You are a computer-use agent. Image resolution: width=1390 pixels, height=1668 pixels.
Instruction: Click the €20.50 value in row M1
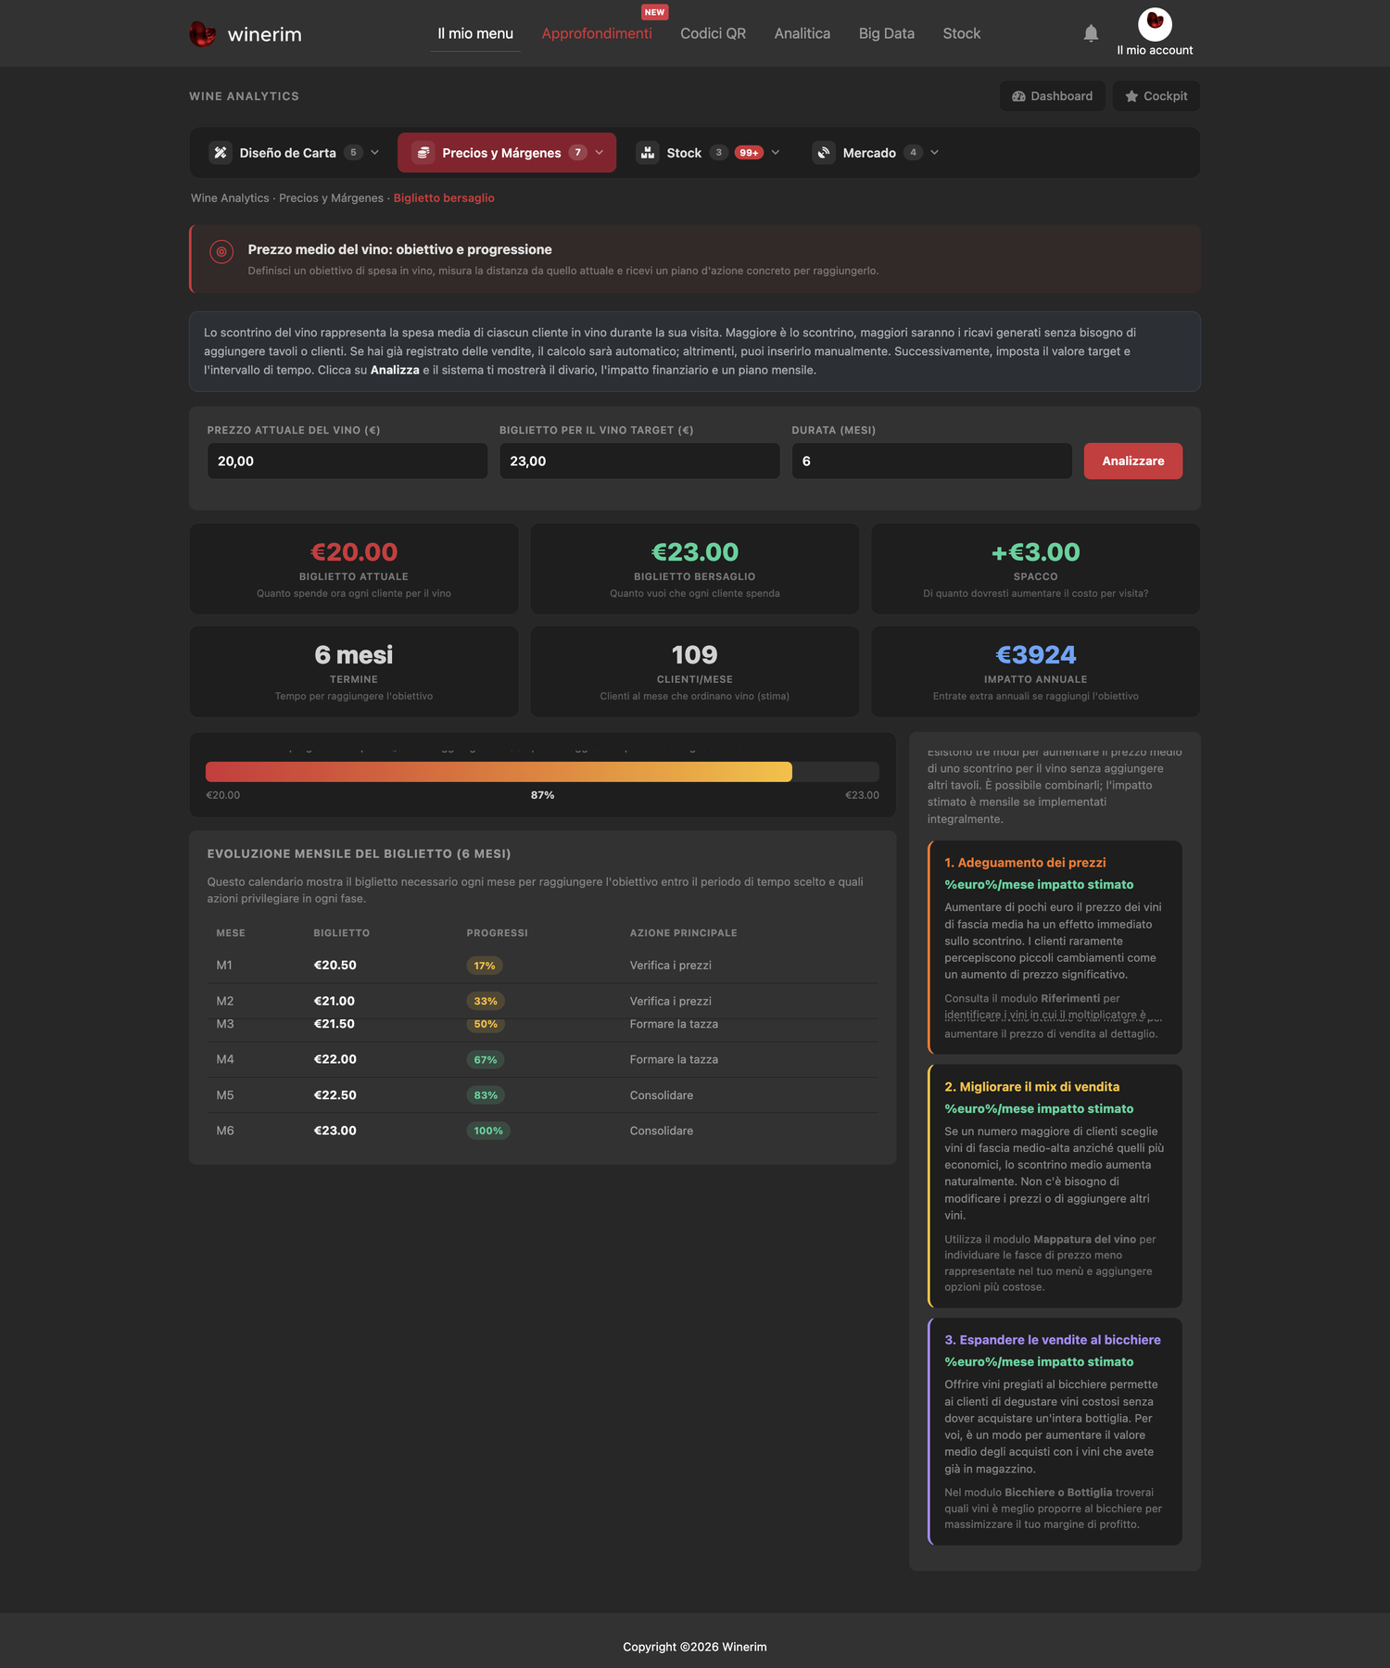tap(335, 966)
